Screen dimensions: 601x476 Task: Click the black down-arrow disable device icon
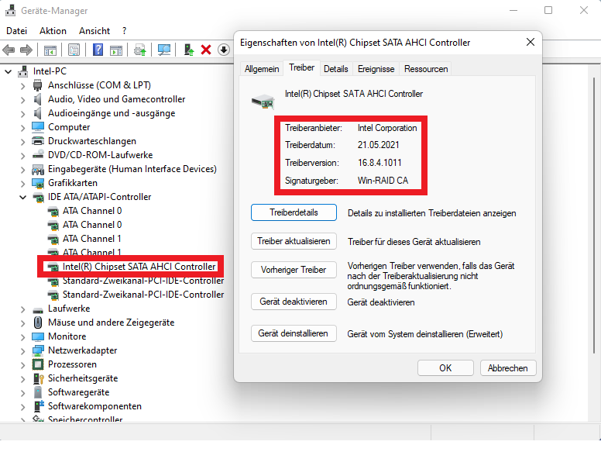coord(224,50)
